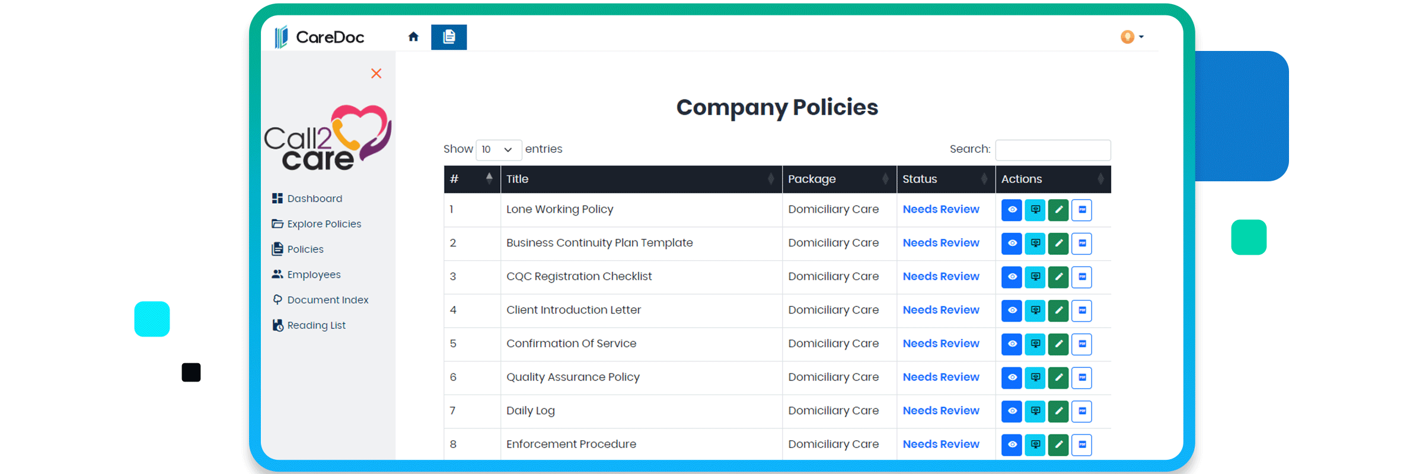View Confirmation Of Service with eye icon
This screenshot has height=474, width=1423.
pos(1012,344)
